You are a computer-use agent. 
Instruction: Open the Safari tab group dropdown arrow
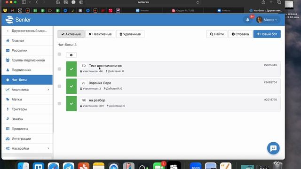click(x=30, y=2)
